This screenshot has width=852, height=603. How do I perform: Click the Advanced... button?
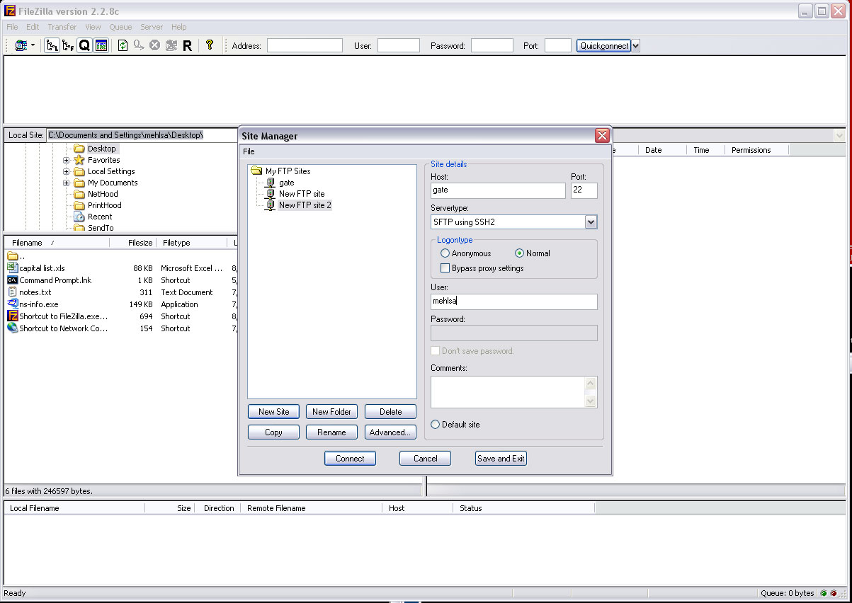coord(390,432)
